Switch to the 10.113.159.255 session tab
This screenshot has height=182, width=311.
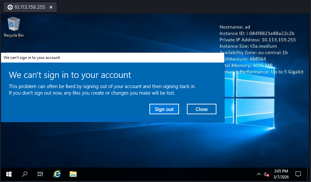click(30, 7)
